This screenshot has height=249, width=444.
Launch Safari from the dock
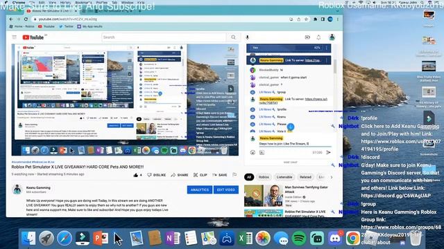click(x=65, y=239)
